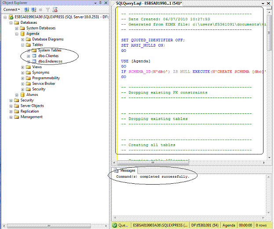
Task: Select the SQLQuery1.sql editor tab
Action: tap(149, 3)
